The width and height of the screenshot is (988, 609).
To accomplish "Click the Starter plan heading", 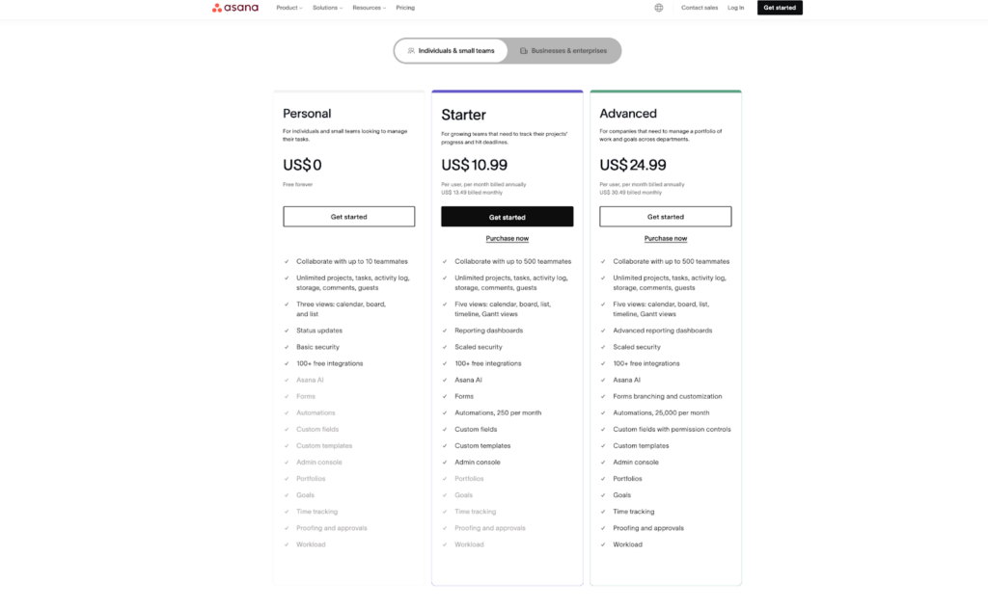I will [464, 115].
